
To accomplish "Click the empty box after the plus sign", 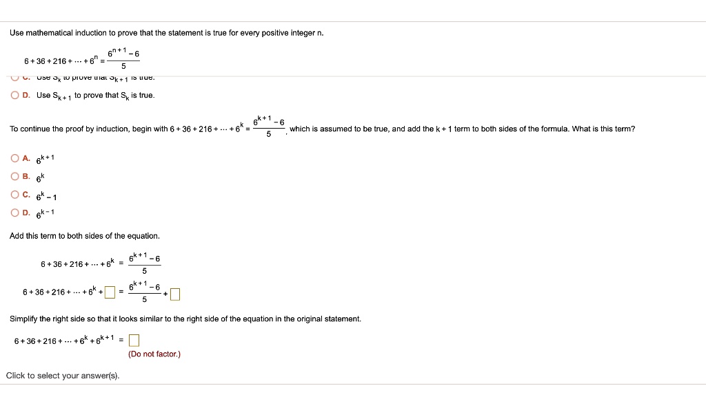I will pos(174,294).
